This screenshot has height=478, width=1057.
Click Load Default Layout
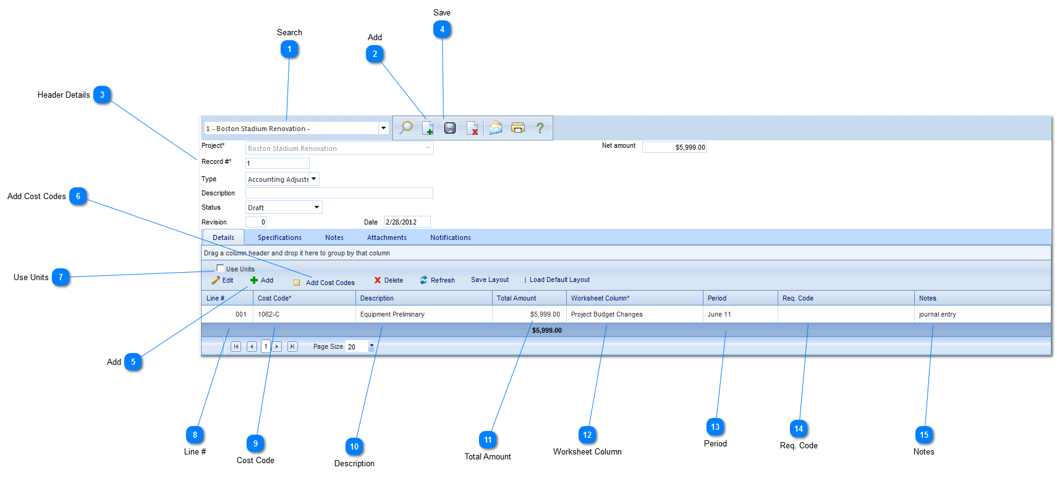pyautogui.click(x=560, y=280)
